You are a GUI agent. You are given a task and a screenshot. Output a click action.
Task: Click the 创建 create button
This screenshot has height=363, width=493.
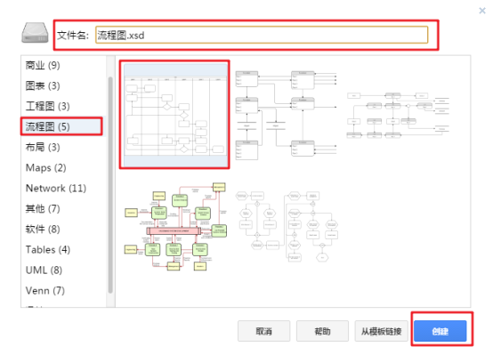coord(440,331)
